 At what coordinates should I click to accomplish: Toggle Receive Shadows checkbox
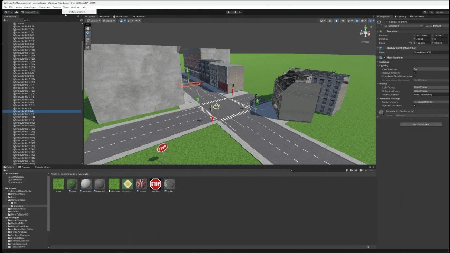pos(414,73)
